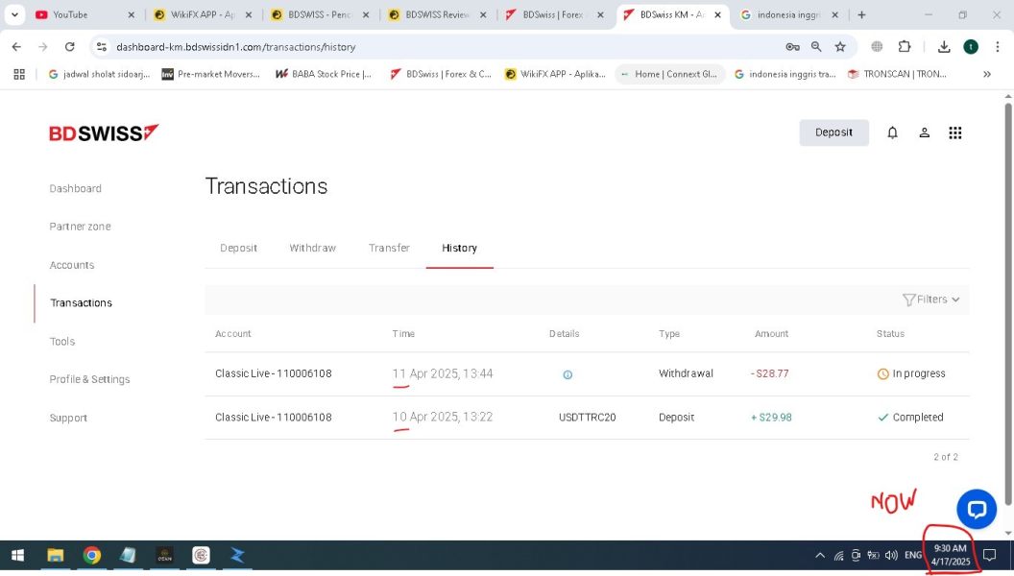Open the notifications bell icon
Image resolution: width=1014 pixels, height=576 pixels.
click(x=892, y=132)
